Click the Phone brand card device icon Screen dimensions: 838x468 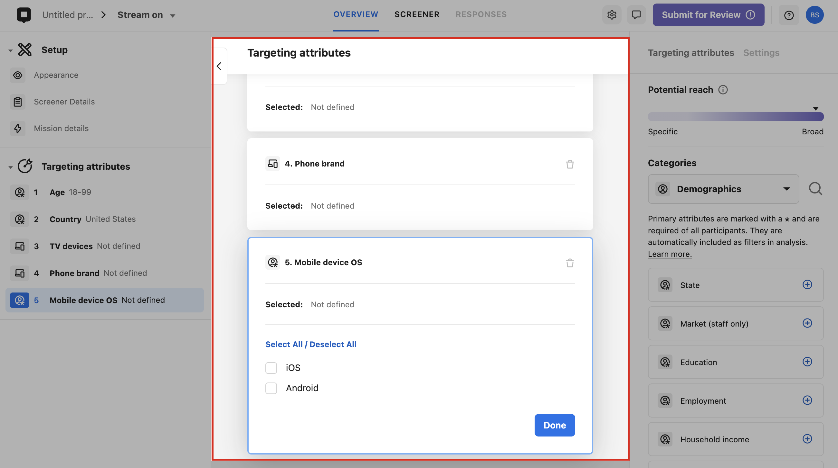(272, 164)
